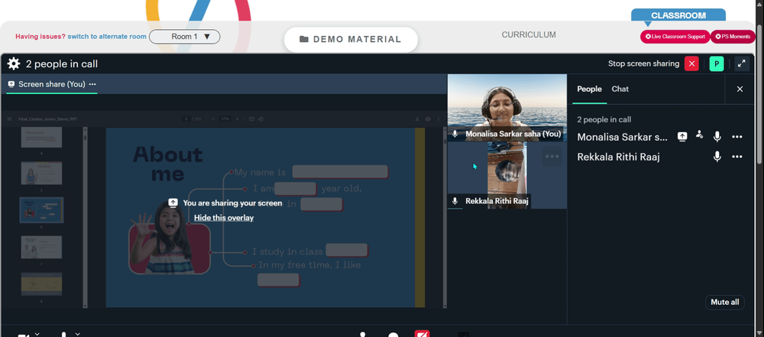Screen dimensions: 764x337
Task: Print the PDF using the printer icon
Action: coord(428,119)
